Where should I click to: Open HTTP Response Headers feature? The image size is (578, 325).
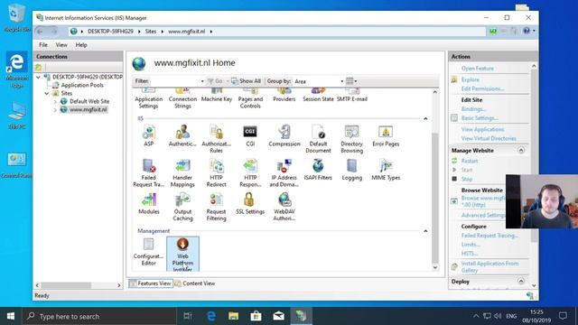[250, 172]
